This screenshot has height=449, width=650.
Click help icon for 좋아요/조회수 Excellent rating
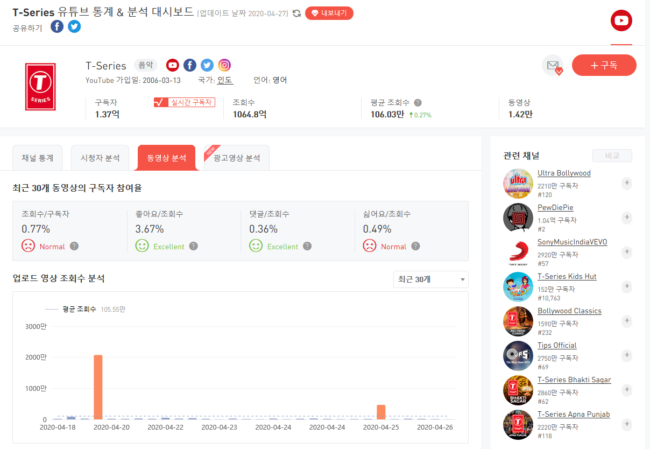click(x=193, y=246)
